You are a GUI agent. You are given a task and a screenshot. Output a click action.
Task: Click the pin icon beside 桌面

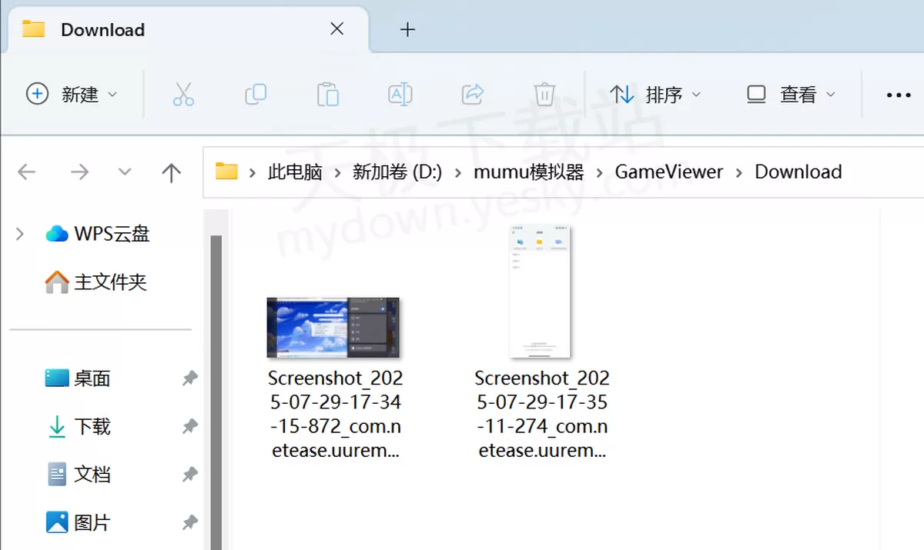tap(189, 378)
